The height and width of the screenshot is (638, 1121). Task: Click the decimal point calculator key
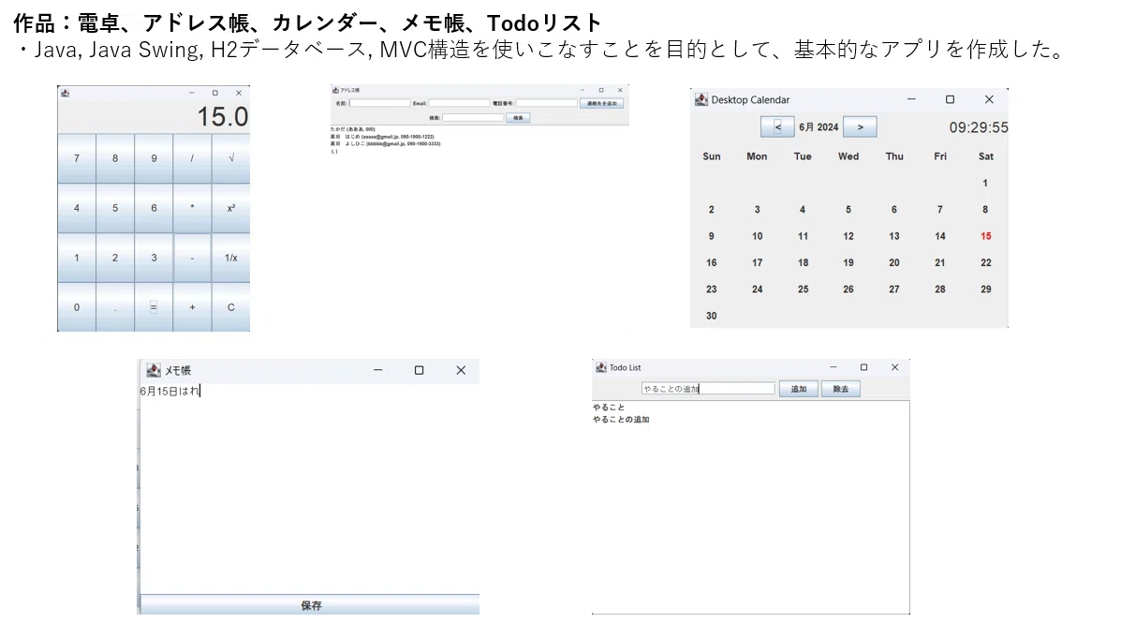(x=115, y=307)
